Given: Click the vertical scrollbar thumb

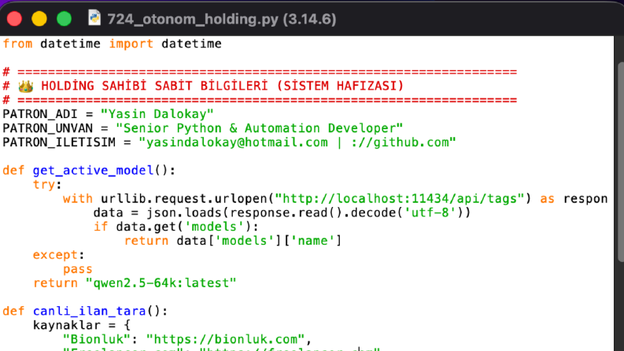Looking at the screenshot, I should pos(620,162).
